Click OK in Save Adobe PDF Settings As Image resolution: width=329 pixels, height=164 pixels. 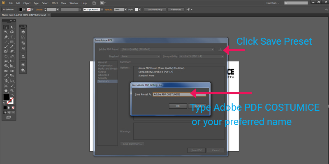point(178,106)
